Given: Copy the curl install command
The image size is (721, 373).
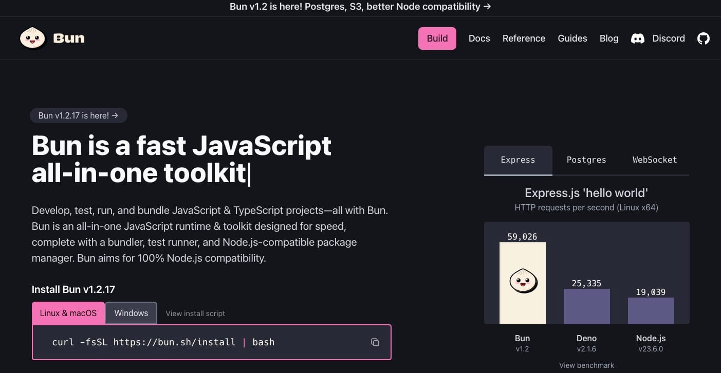Looking at the screenshot, I should pos(375,342).
